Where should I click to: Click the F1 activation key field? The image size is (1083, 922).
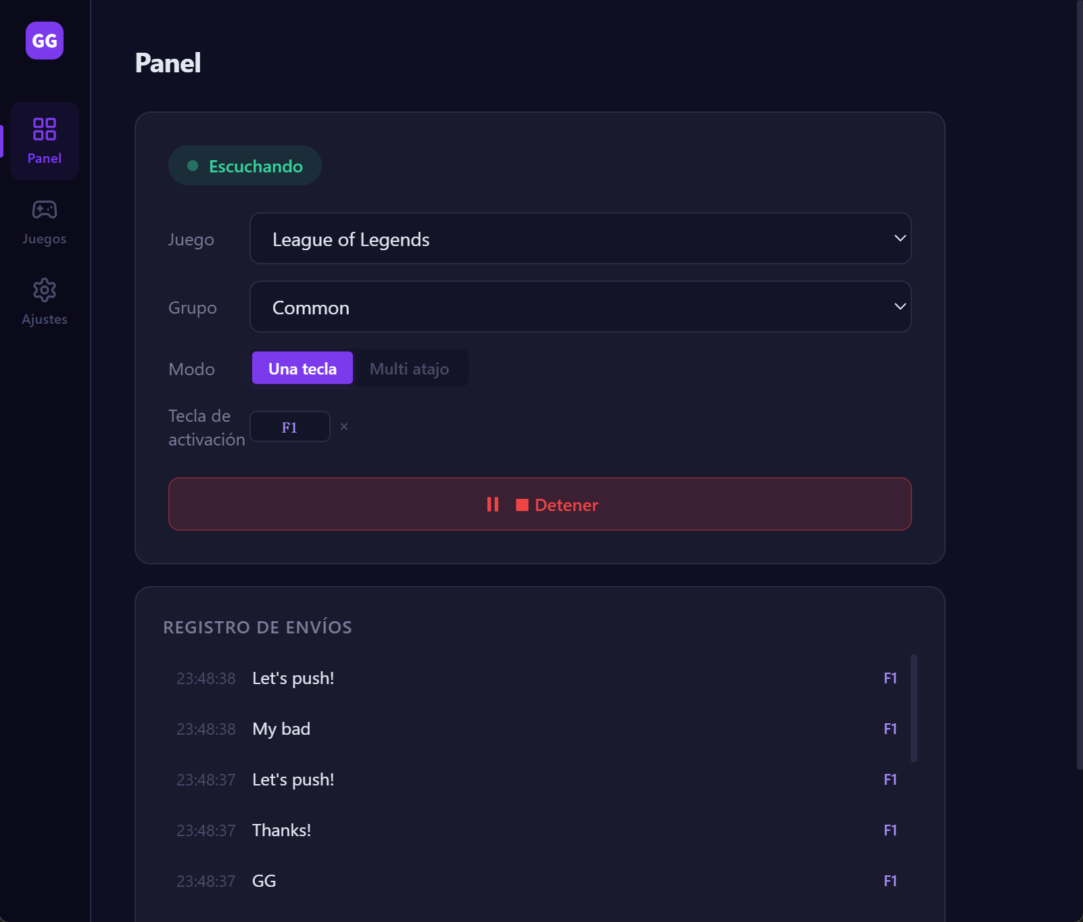(290, 427)
